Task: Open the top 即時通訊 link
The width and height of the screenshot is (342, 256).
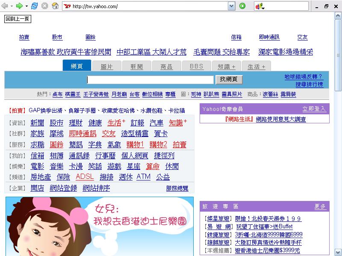Action: pos(269,37)
